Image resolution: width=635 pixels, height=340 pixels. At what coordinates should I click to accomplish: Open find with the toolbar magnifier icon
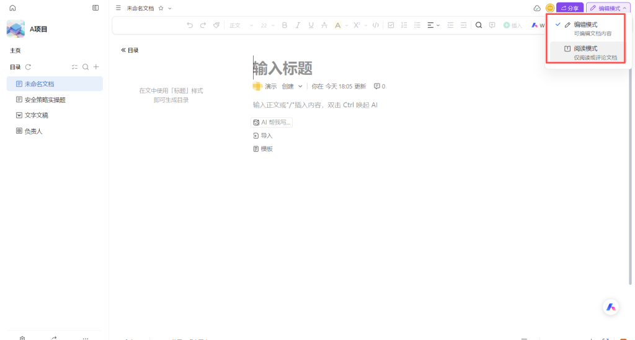pos(479,25)
